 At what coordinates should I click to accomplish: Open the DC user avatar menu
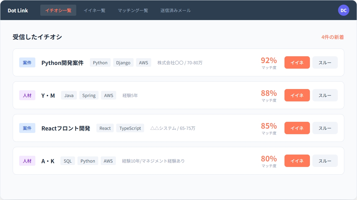point(343,10)
